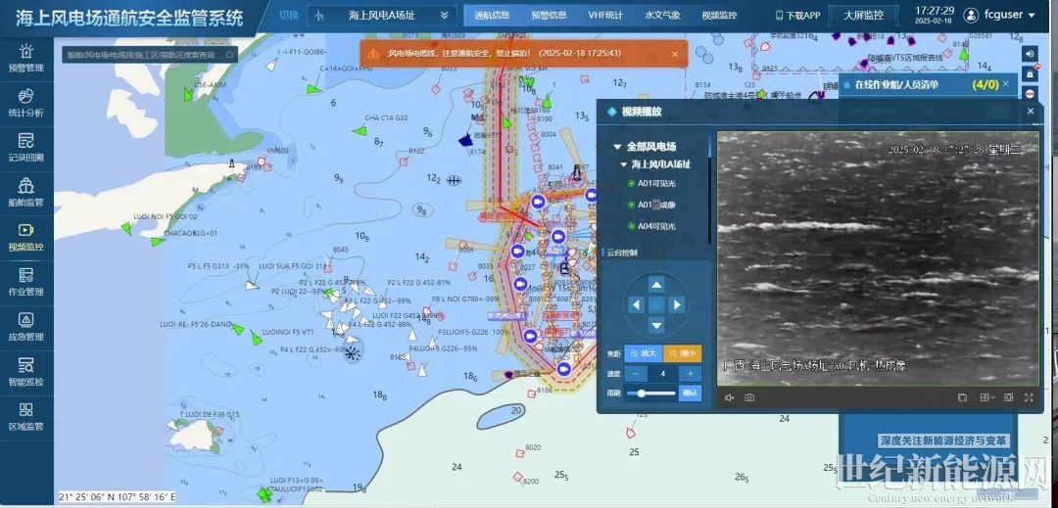
Task: Click the 大屏监控 button
Action: coord(863,16)
